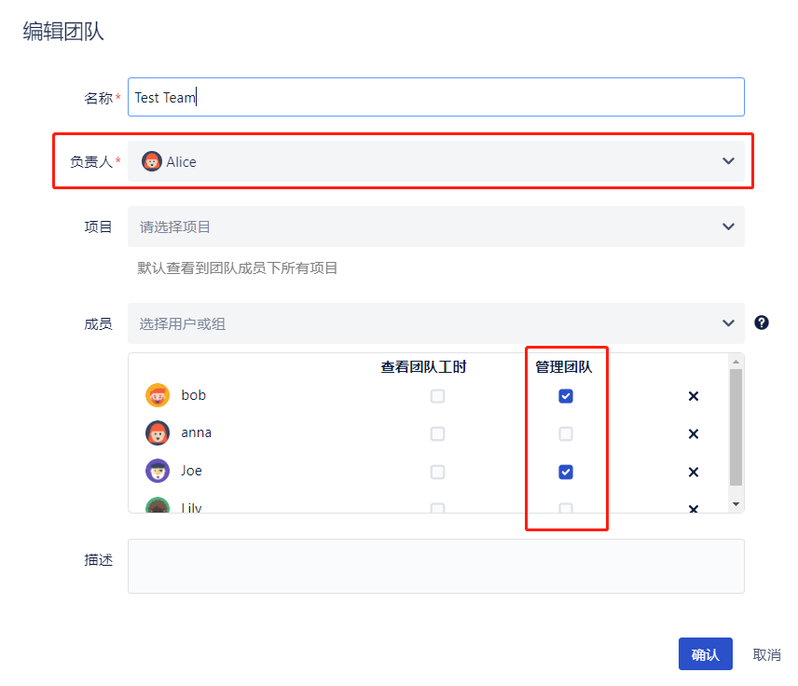
Task: Open the 项目 project dropdown
Action: 728,226
